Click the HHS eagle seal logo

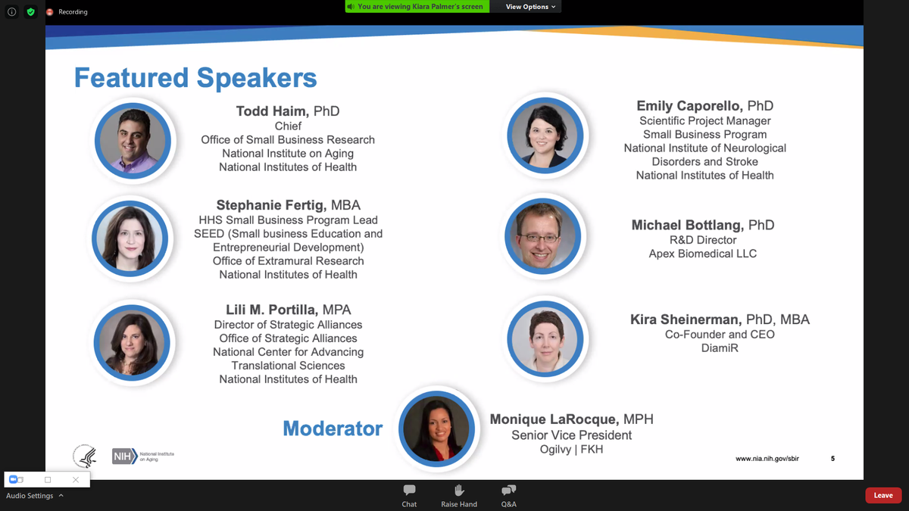[x=85, y=456]
